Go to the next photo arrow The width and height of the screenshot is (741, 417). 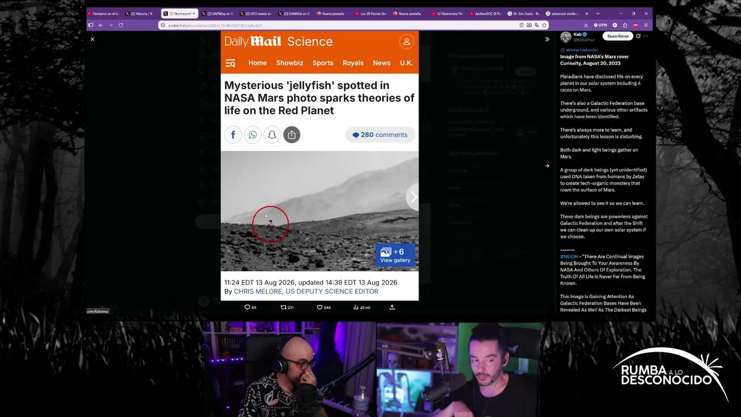pyautogui.click(x=547, y=166)
